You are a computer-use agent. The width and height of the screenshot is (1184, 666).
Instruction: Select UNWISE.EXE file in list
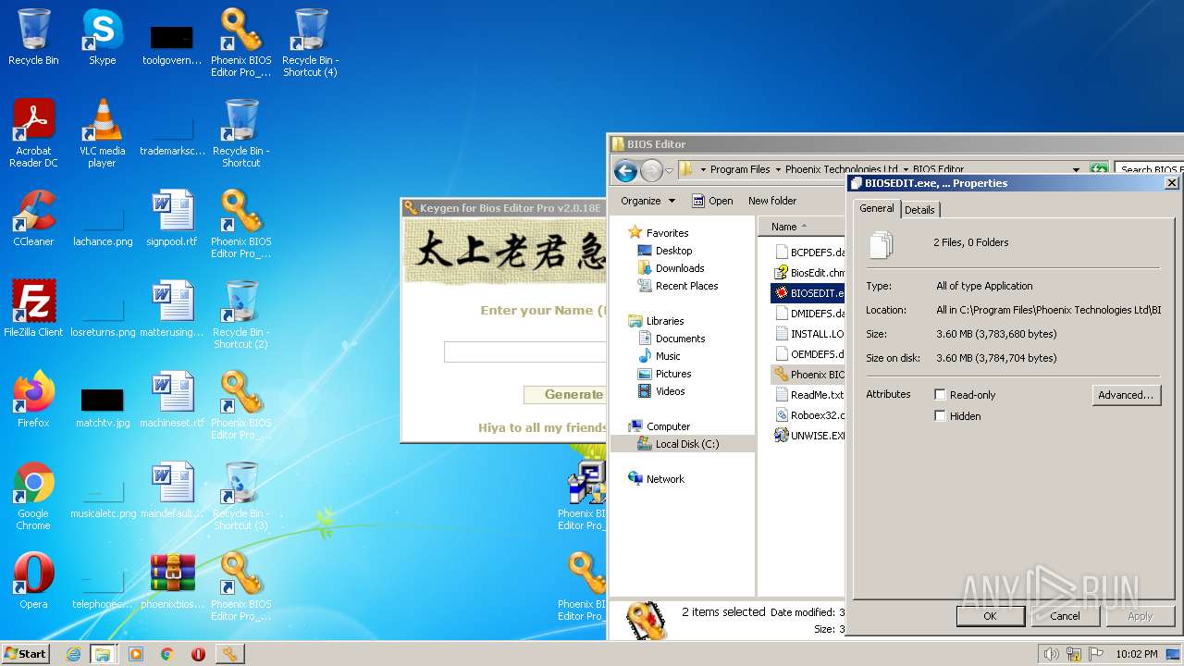coord(809,435)
